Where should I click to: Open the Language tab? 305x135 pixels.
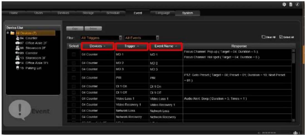(x=163, y=13)
